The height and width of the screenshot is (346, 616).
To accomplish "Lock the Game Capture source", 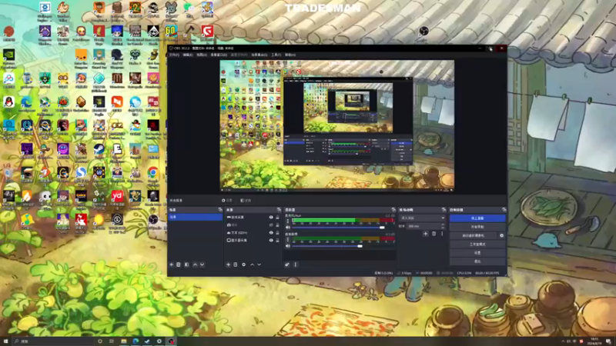I will point(277,218).
